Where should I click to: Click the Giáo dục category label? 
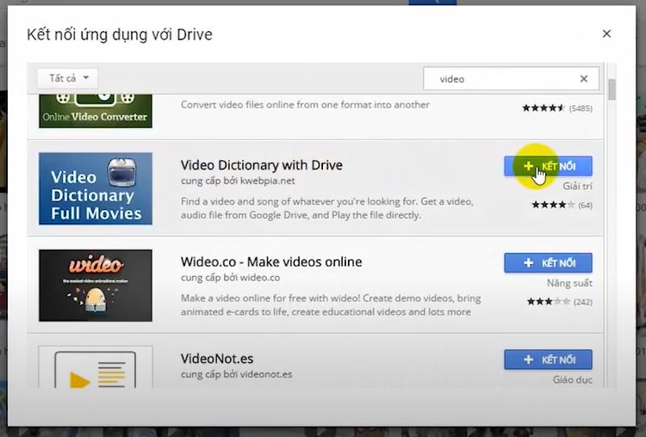(x=572, y=380)
